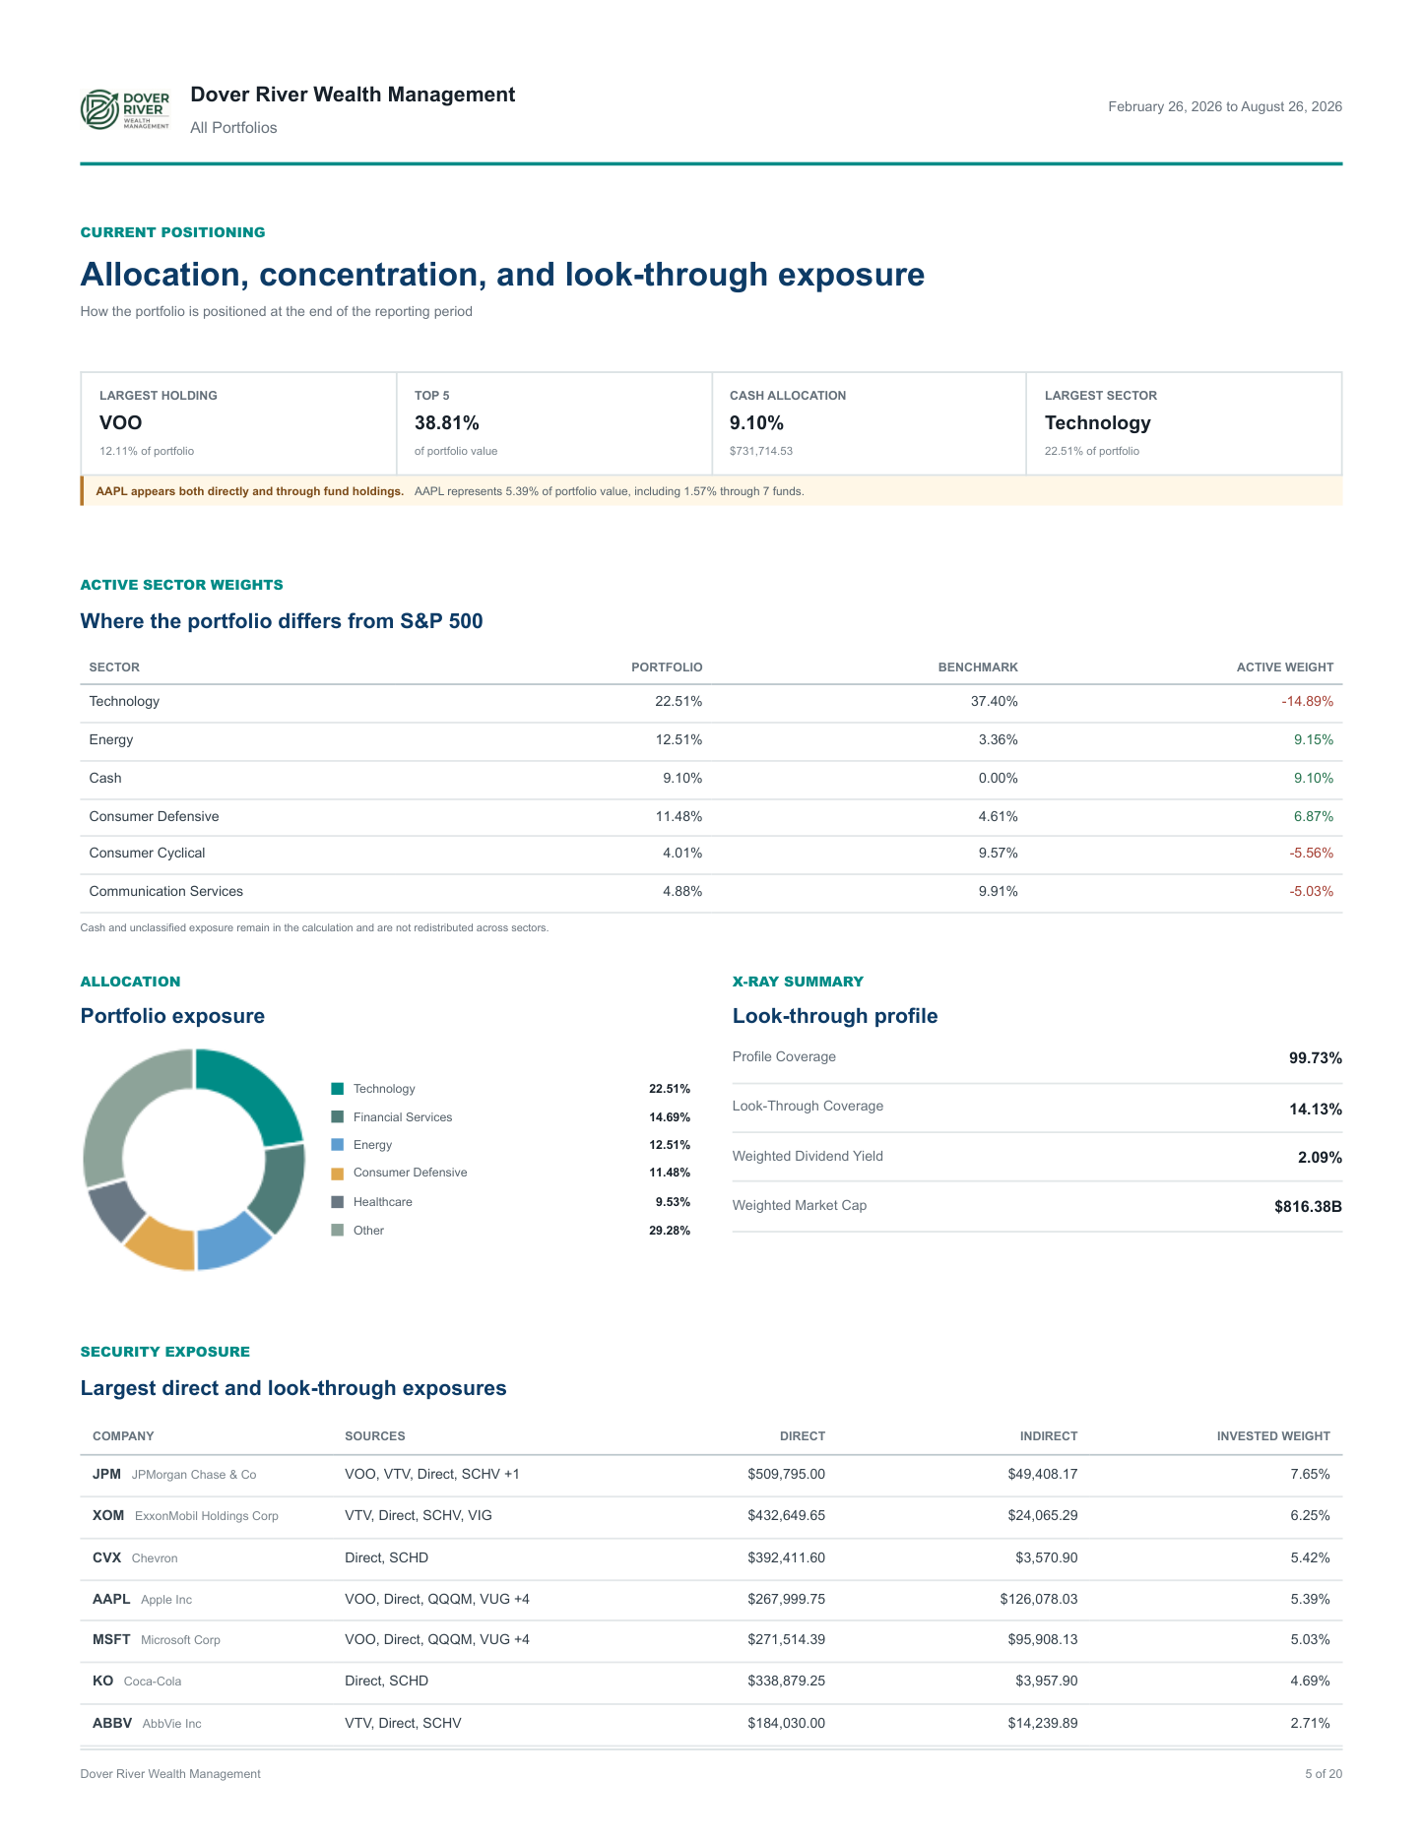Click the blue Energy slice of the donut
This screenshot has height=1841, width=1423.
coord(230,1244)
